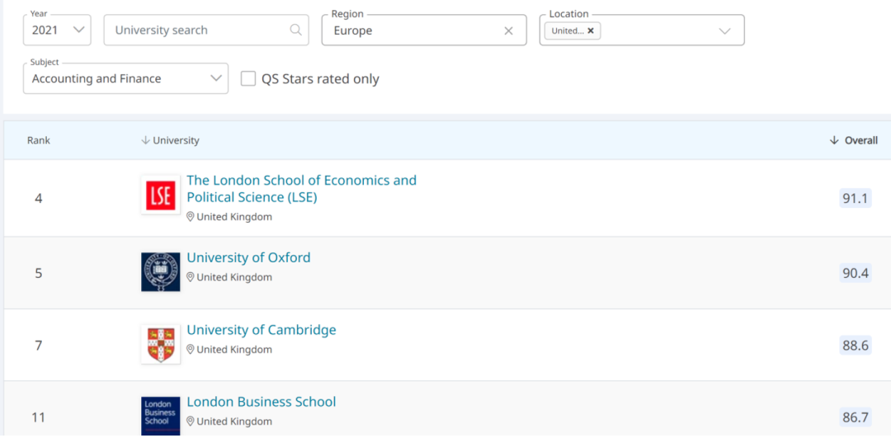This screenshot has width=891, height=438.
Task: Enable QS Stars rated only checkbox
Action: pos(247,78)
